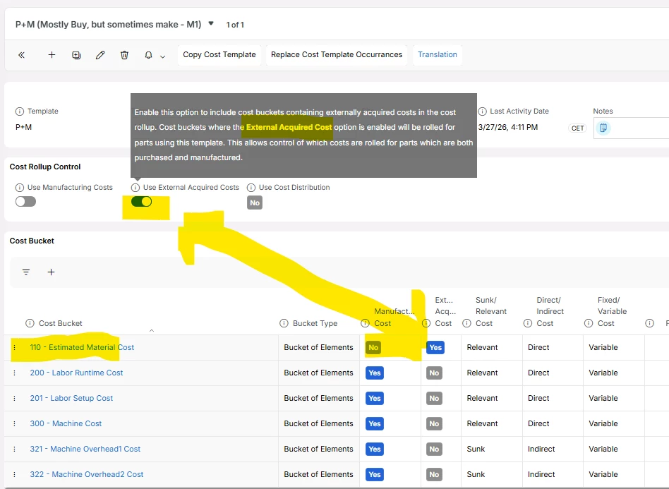Click the filter icon in Cost Bucket panel
This screenshot has width=669, height=489.
(x=26, y=272)
